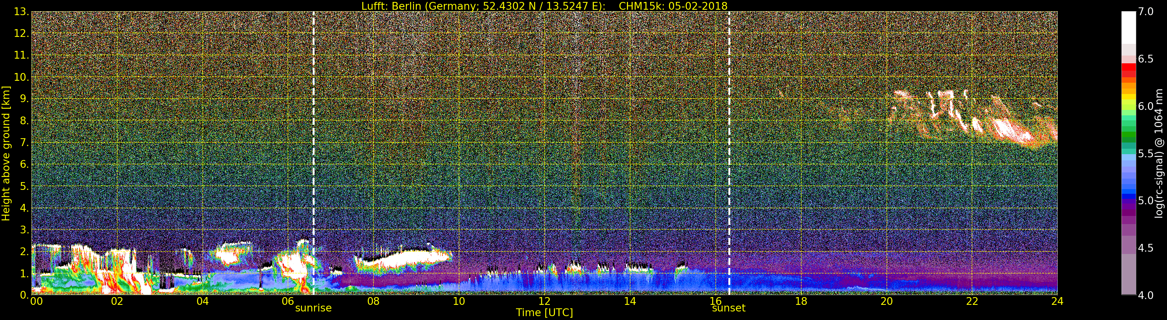Screen dimensions: 1167x320
Task: Click the time axis tick '12'
Action: pyautogui.click(x=544, y=301)
